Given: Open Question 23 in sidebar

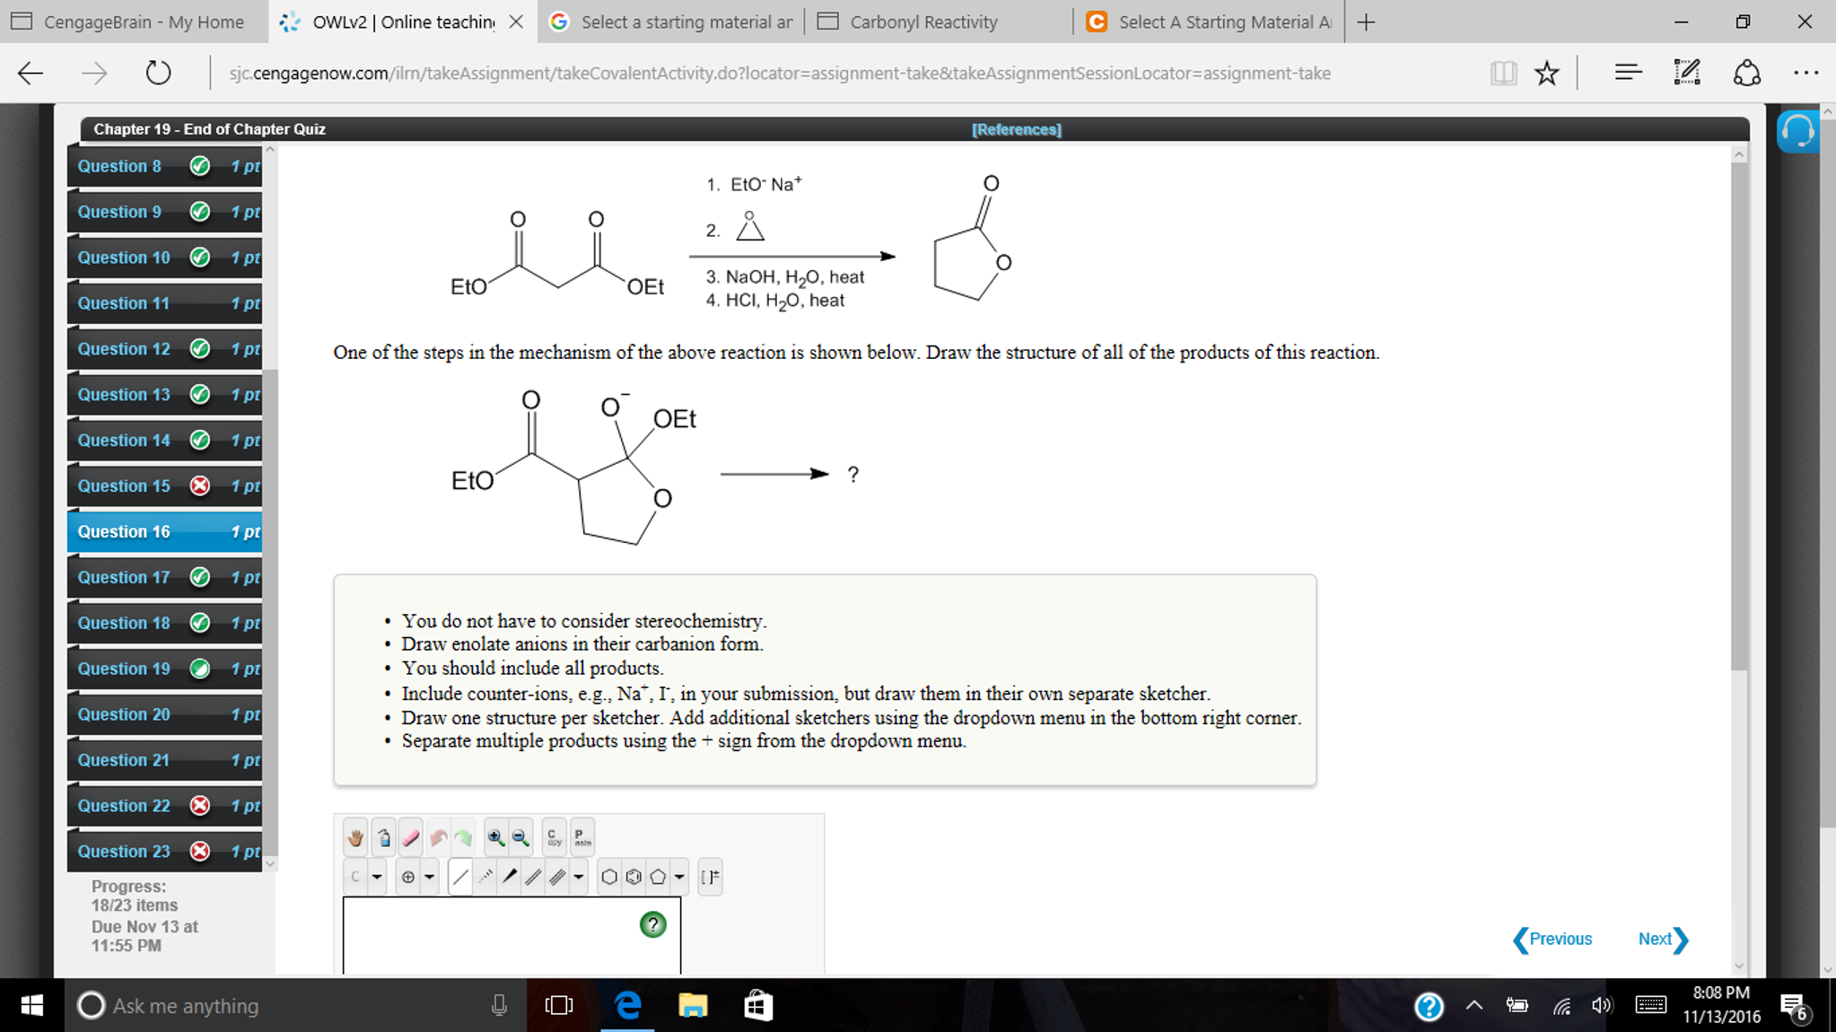Looking at the screenshot, I should point(164,852).
